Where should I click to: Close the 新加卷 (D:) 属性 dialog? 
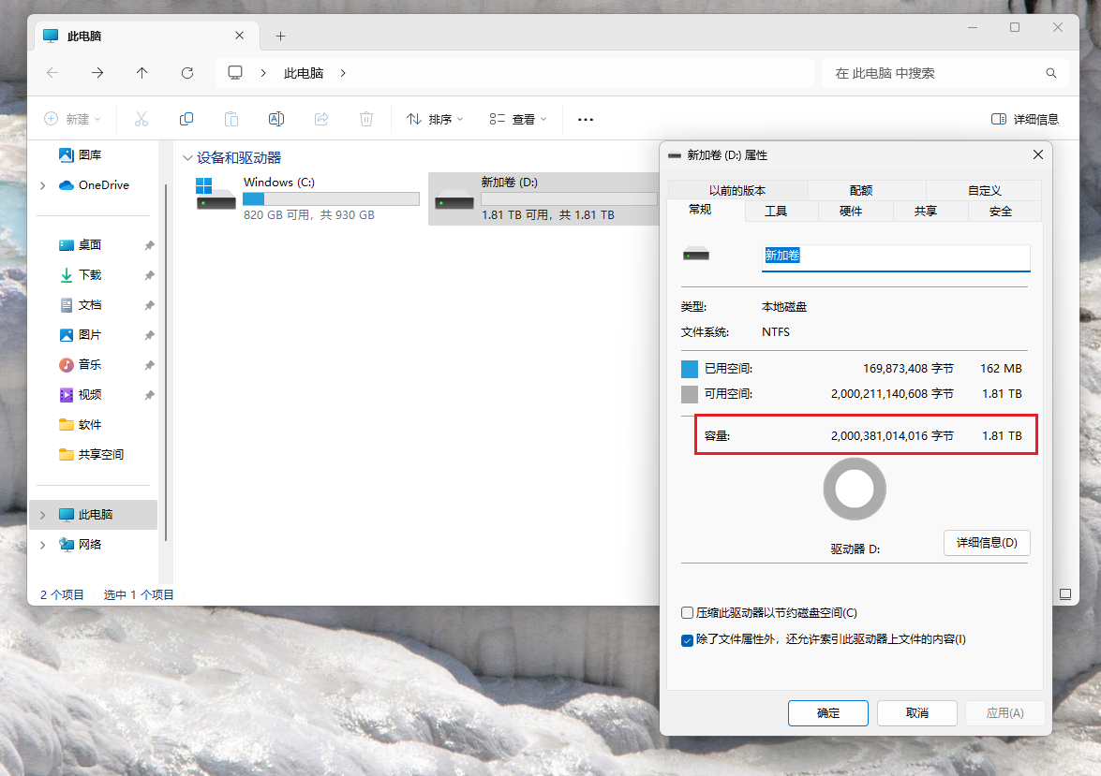pos(1038,154)
